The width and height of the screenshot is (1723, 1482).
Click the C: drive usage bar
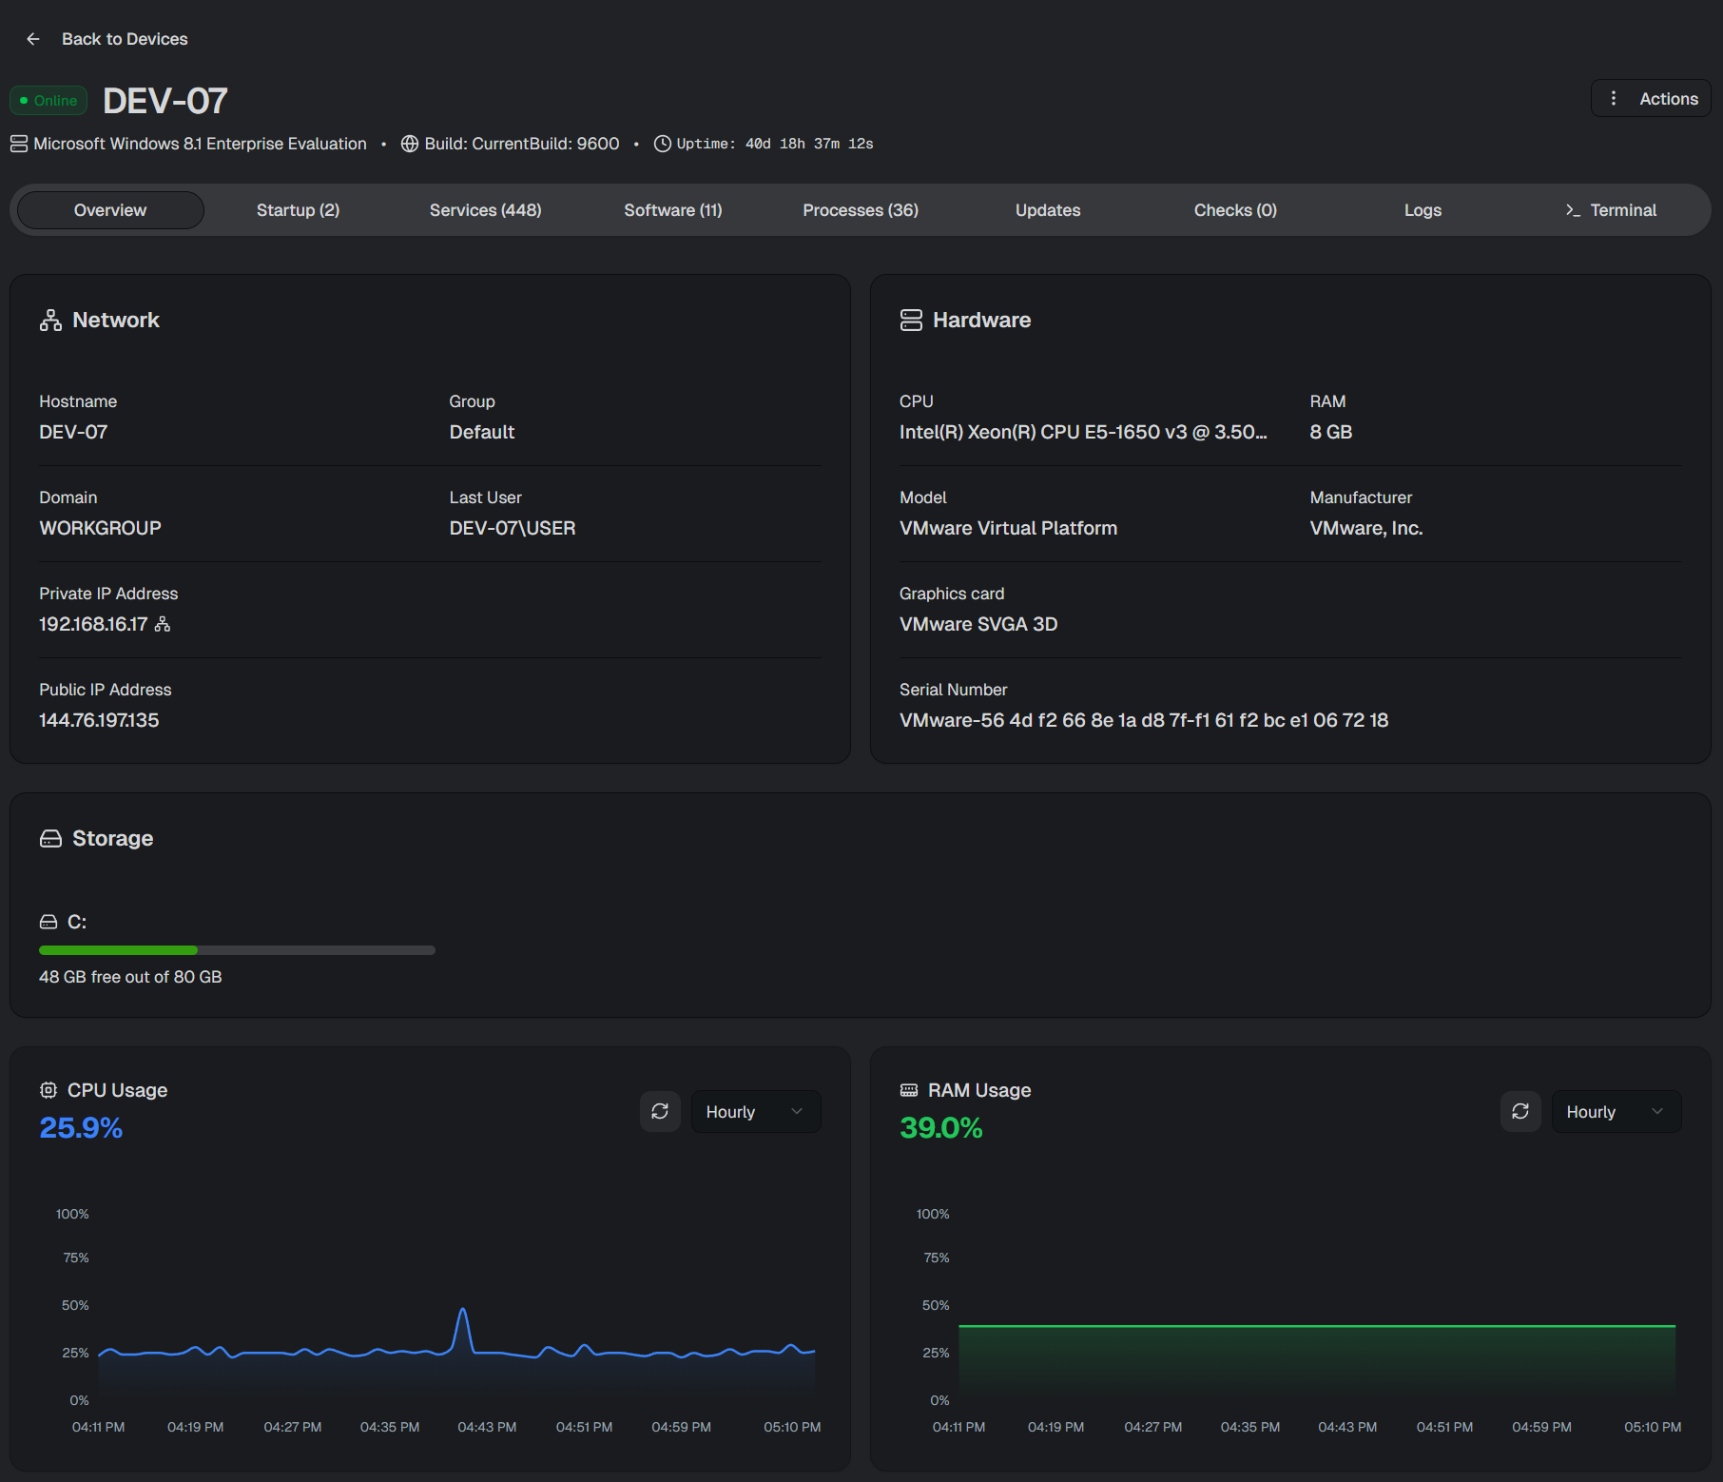click(x=237, y=950)
